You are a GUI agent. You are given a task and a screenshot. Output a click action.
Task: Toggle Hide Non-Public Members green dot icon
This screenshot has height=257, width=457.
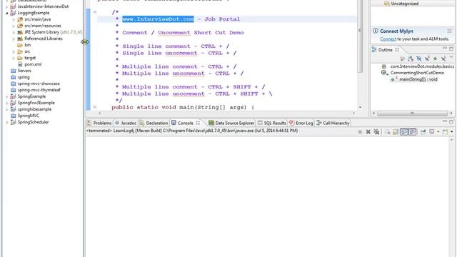click(x=435, y=59)
